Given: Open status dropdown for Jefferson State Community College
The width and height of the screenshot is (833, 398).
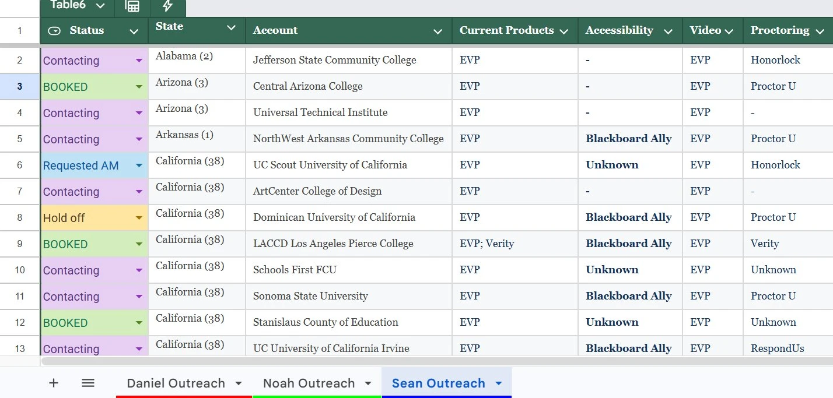Looking at the screenshot, I should tap(139, 61).
